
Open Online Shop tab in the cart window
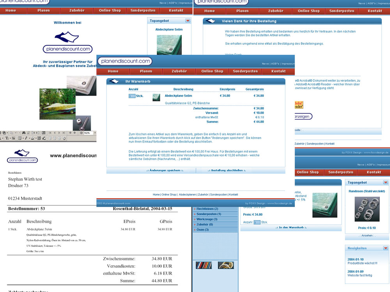[212, 71]
